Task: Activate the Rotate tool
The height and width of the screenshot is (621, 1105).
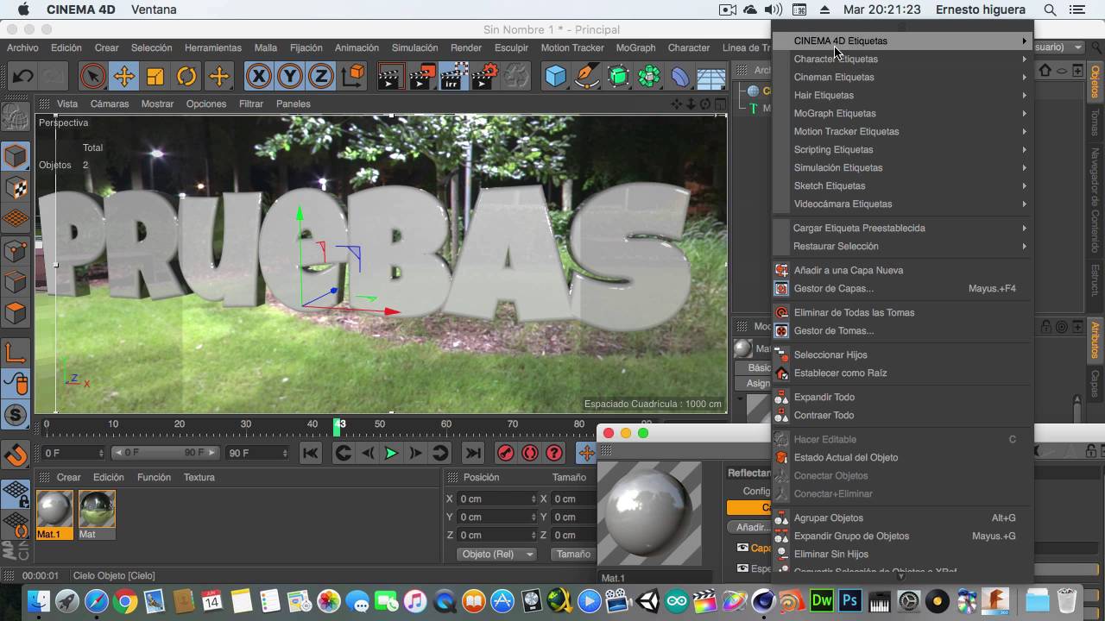Action: coord(186,76)
